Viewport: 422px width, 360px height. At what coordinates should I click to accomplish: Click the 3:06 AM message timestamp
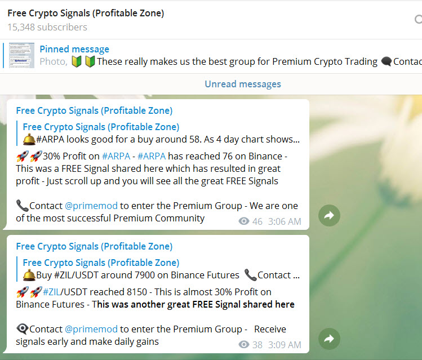coord(284,221)
